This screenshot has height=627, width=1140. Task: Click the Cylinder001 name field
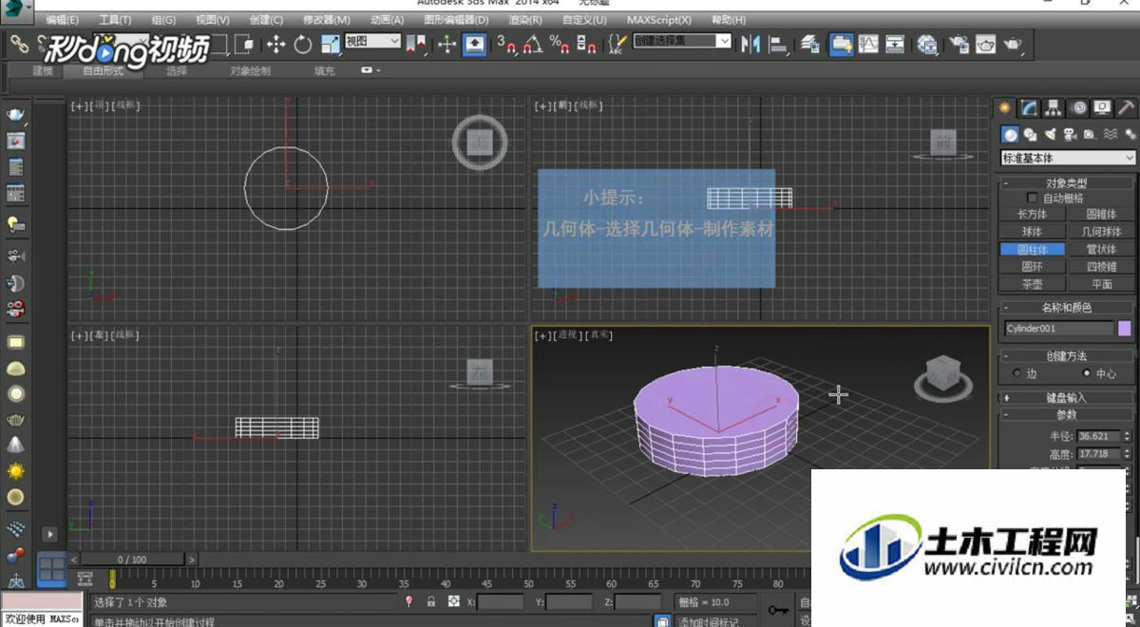coord(1058,329)
